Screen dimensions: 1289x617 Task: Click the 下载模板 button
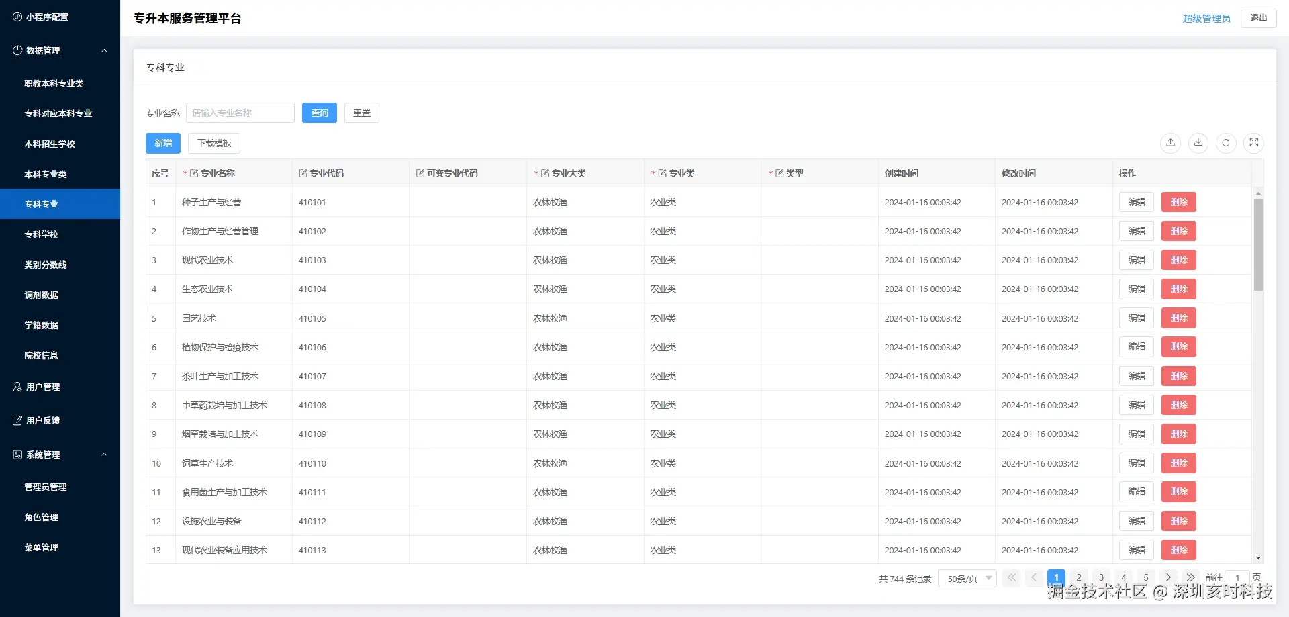click(x=214, y=143)
